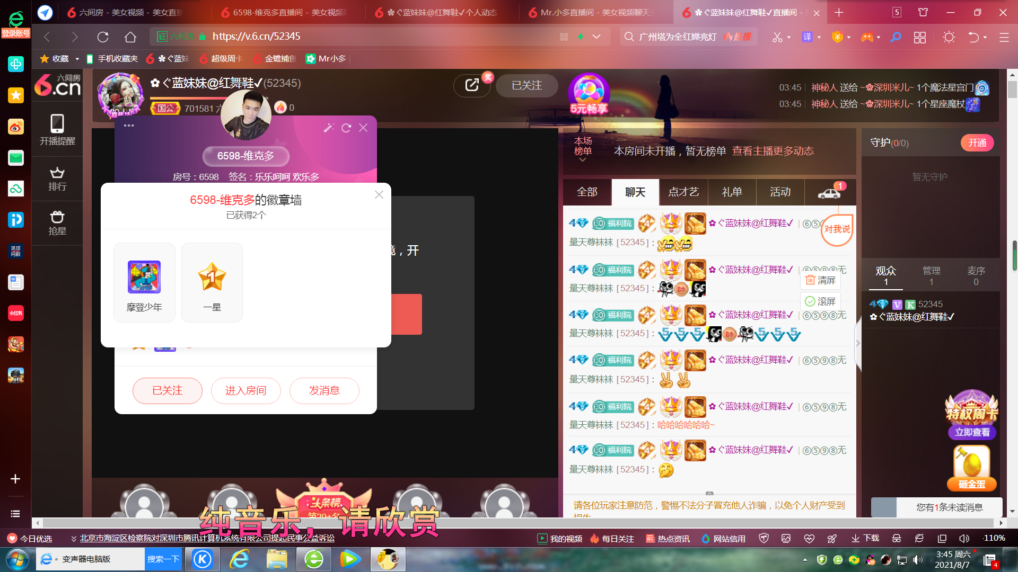Screen dimensions: 1018x572
Task: Close the 6598-维克多 profile card
Action: point(363,128)
